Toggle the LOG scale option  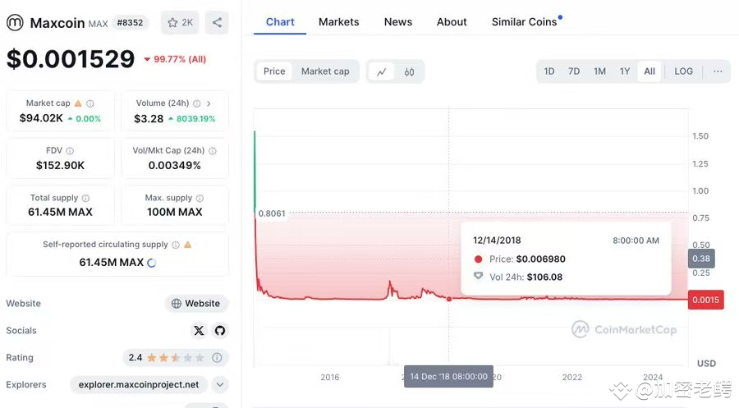[683, 71]
